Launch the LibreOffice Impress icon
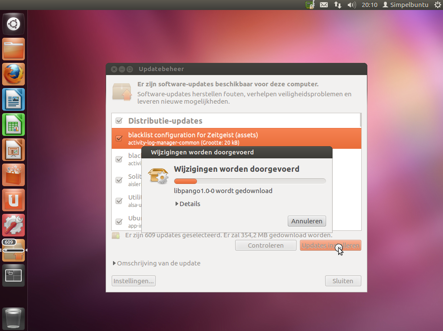The height and width of the screenshot is (331, 443). pyautogui.click(x=13, y=150)
